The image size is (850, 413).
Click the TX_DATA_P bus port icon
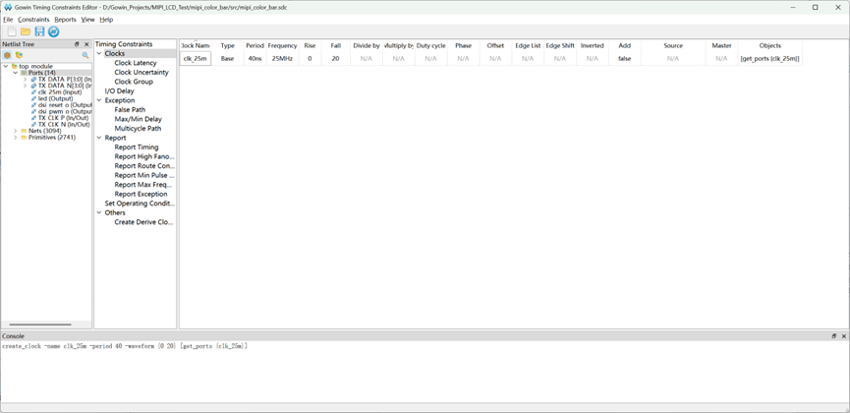pos(33,80)
